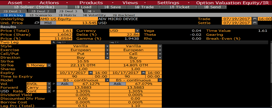The width and height of the screenshot is (272, 108).
Task: Click the Trade button
Action: 144,7
